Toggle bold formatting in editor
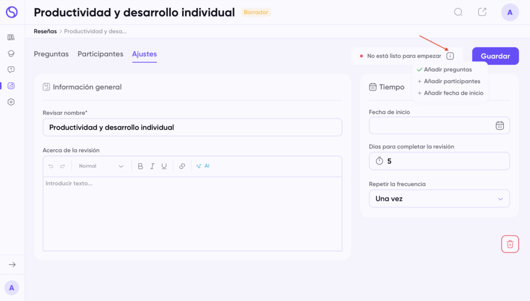This screenshot has width=530, height=301. point(140,166)
